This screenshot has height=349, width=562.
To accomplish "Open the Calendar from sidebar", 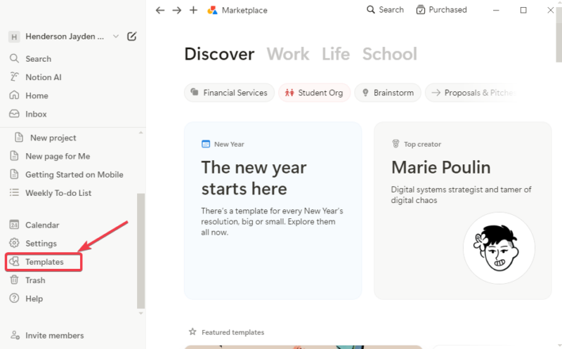I will coord(41,225).
